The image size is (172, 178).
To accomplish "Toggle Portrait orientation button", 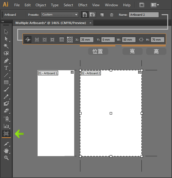I will click(85, 15).
